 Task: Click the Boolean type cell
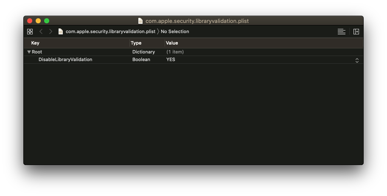141,59
